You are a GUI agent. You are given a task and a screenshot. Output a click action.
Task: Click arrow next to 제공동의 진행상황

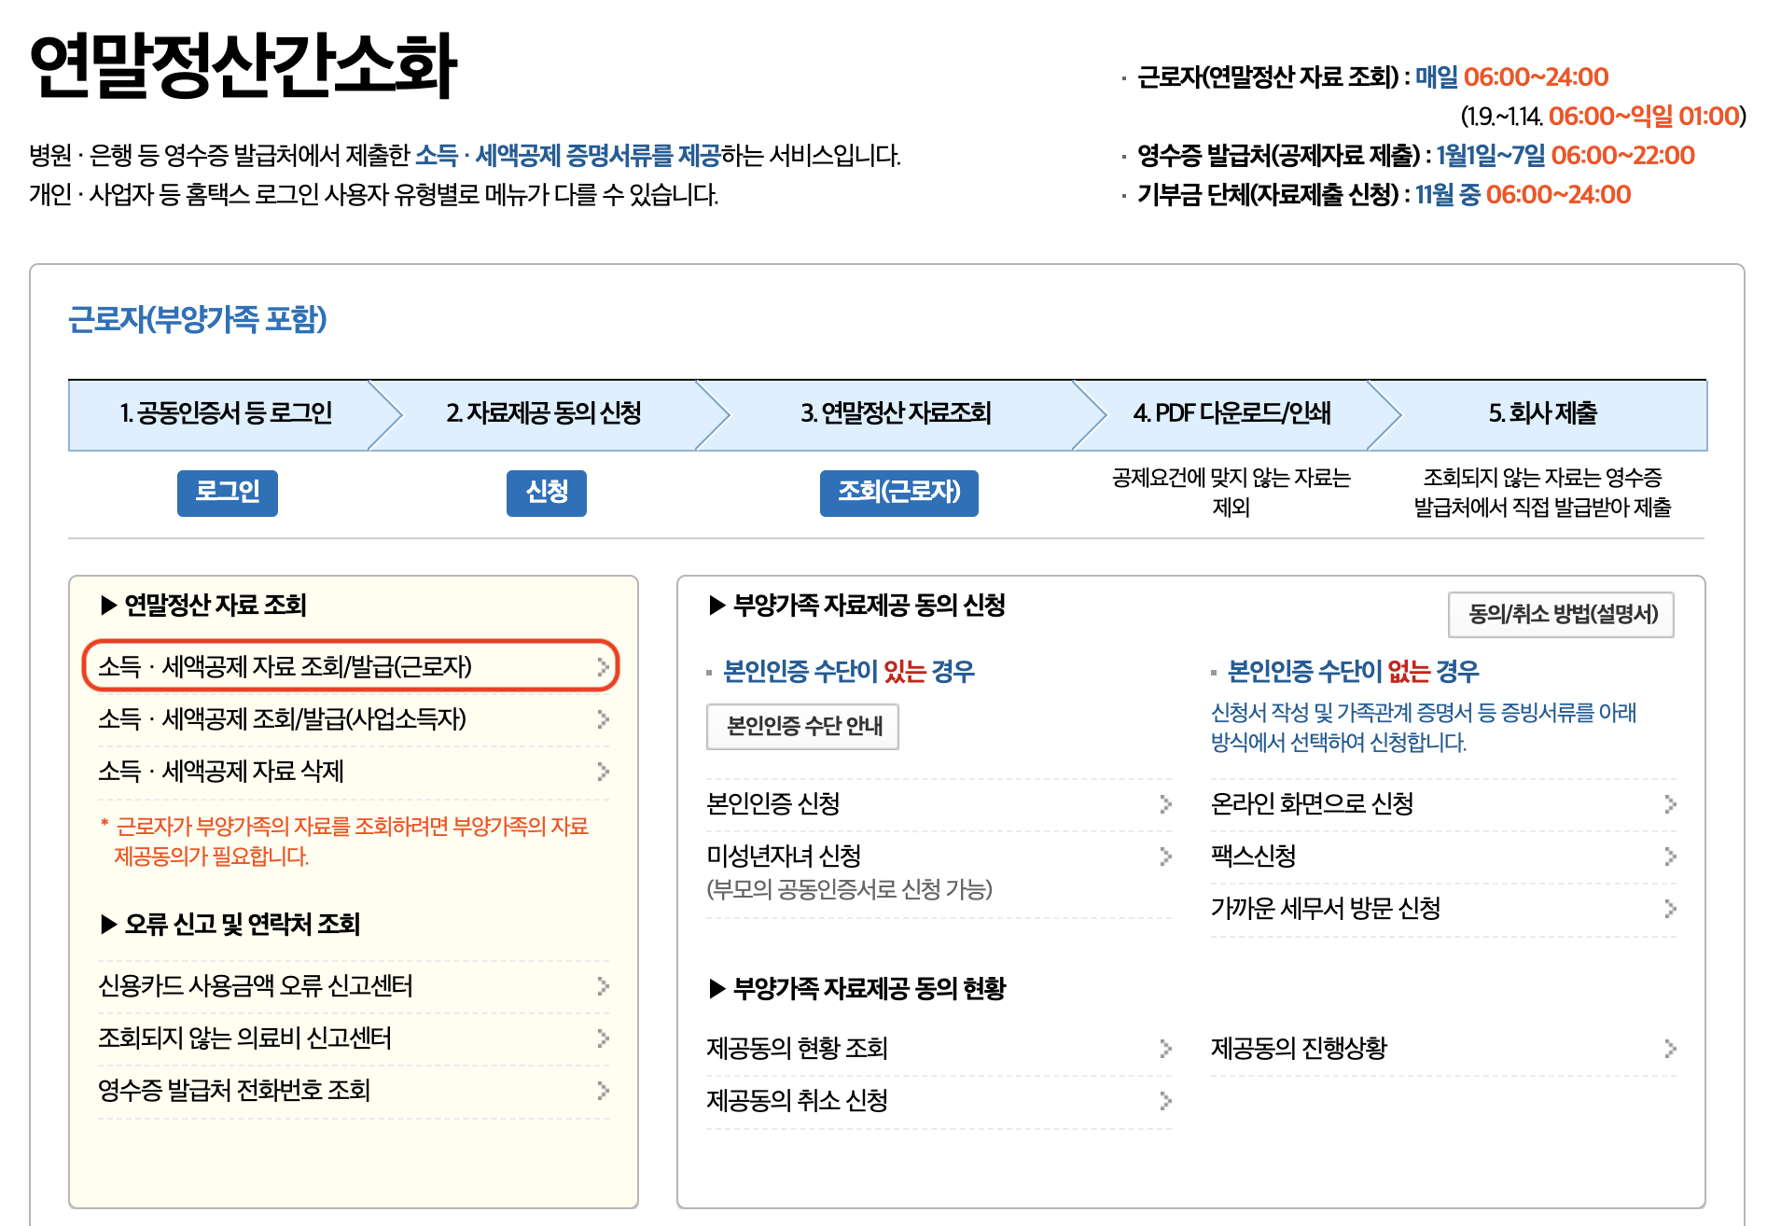[x=1669, y=1048]
